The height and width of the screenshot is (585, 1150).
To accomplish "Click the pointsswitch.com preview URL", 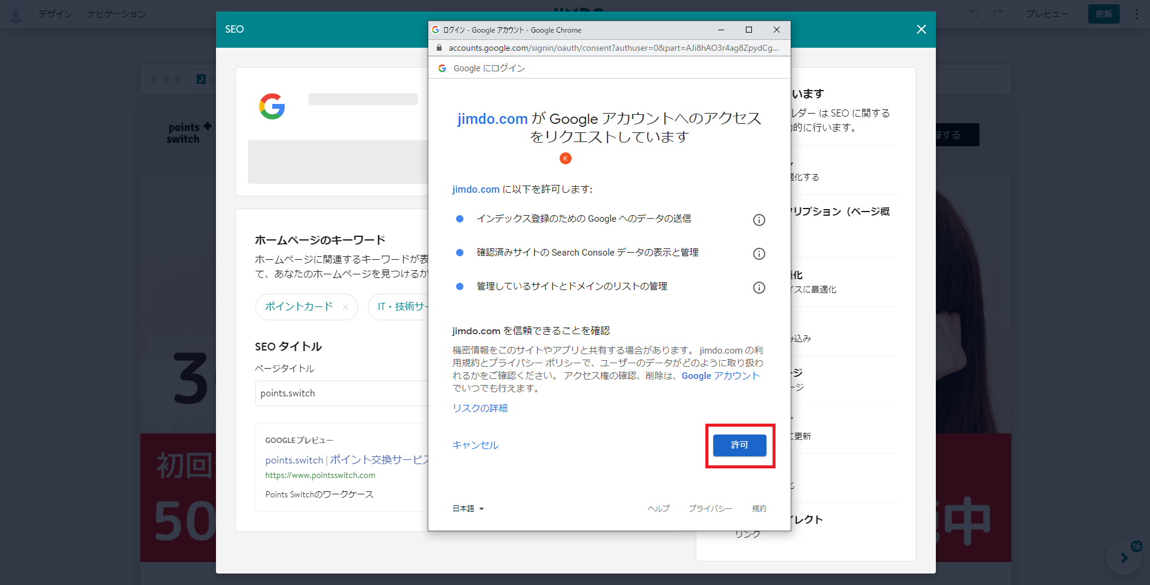I will 320,476.
